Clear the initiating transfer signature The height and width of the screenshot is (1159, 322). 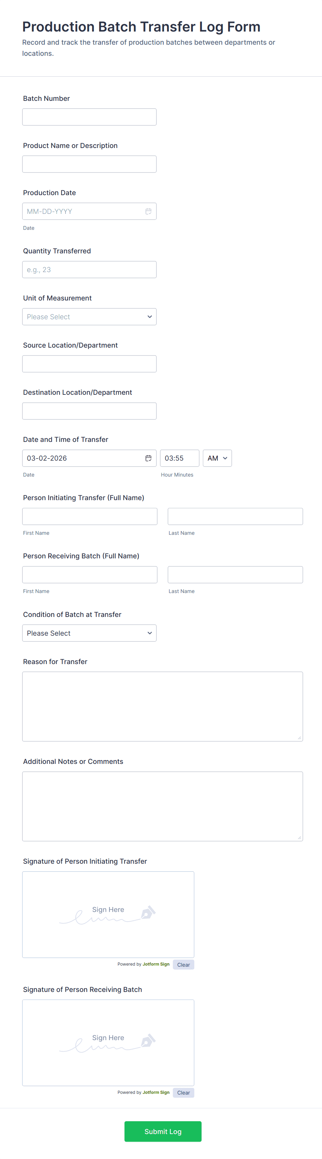184,965
